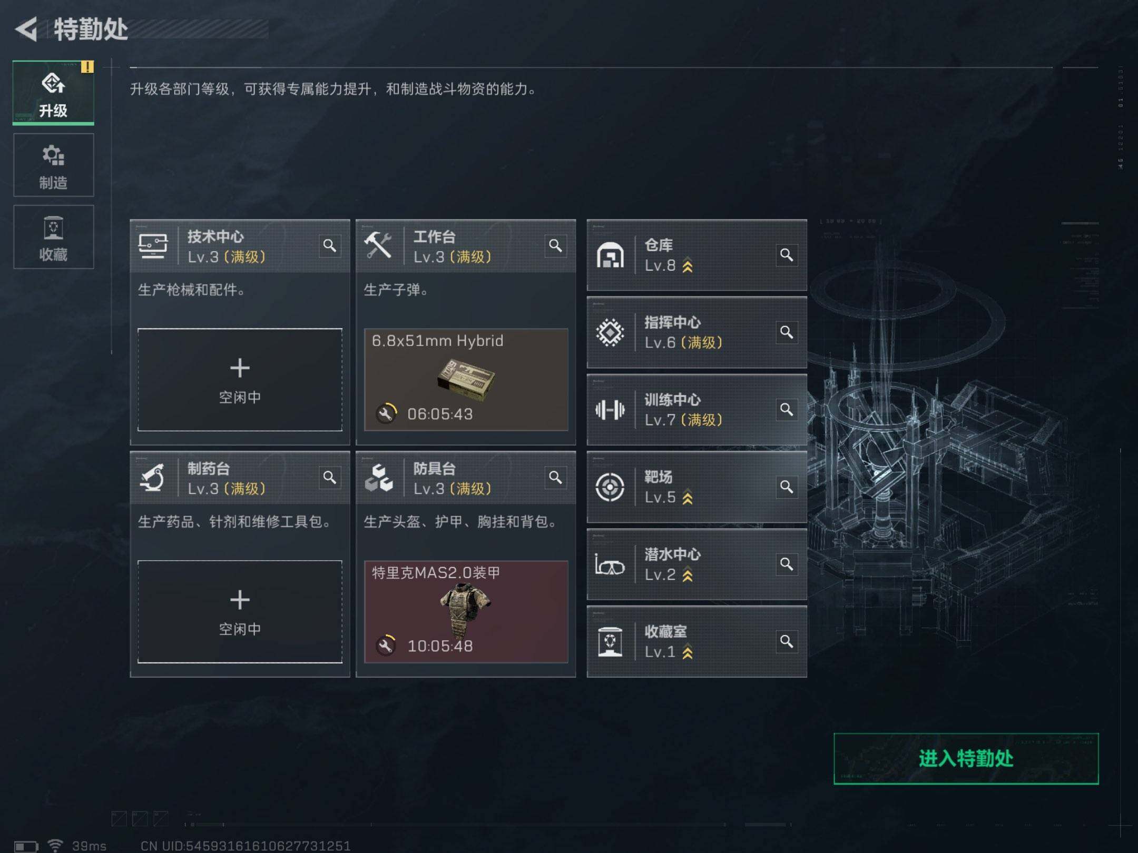
Task: Add production in idle 制药台 slot
Action: tap(240, 611)
